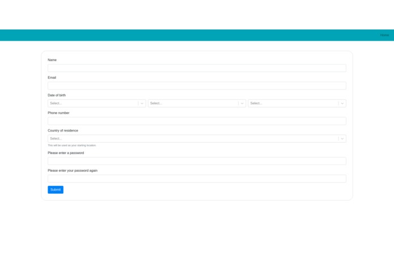Screen dimensions: 394x280
Task: Click the Country of residence label
Action: 63,130
